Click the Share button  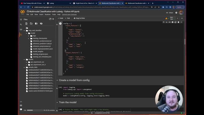pyautogui.click(x=170, y=13)
